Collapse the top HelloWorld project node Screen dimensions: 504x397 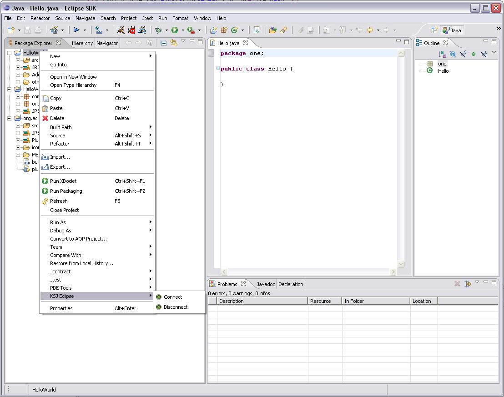point(9,53)
